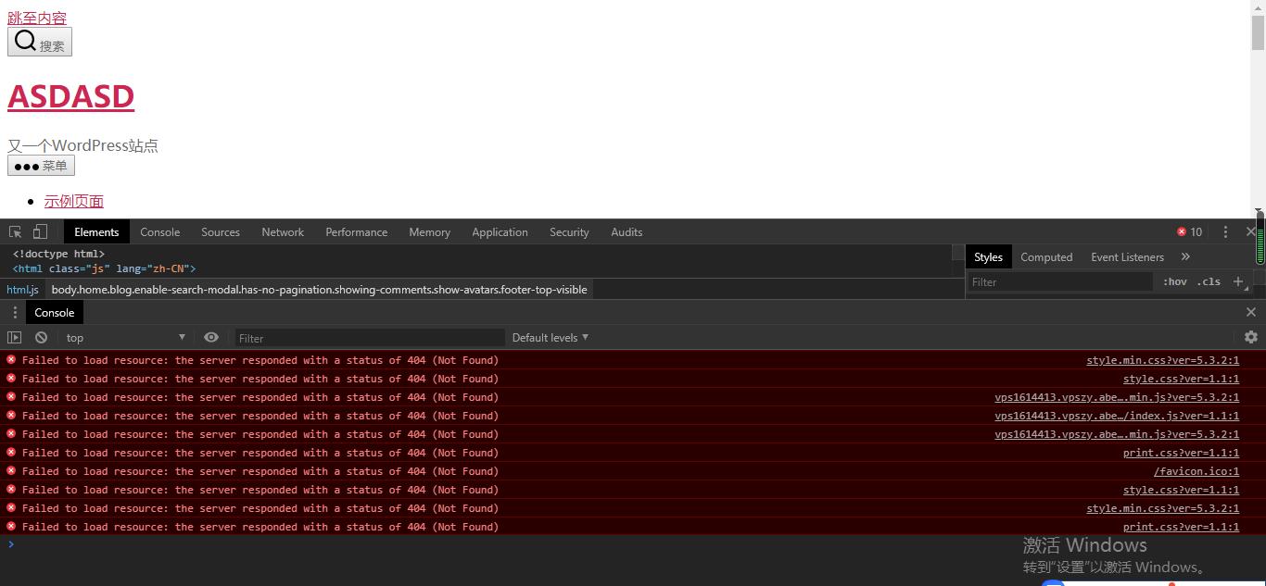1266x586 pixels.
Task: Switch to the Security tab
Action: point(569,232)
